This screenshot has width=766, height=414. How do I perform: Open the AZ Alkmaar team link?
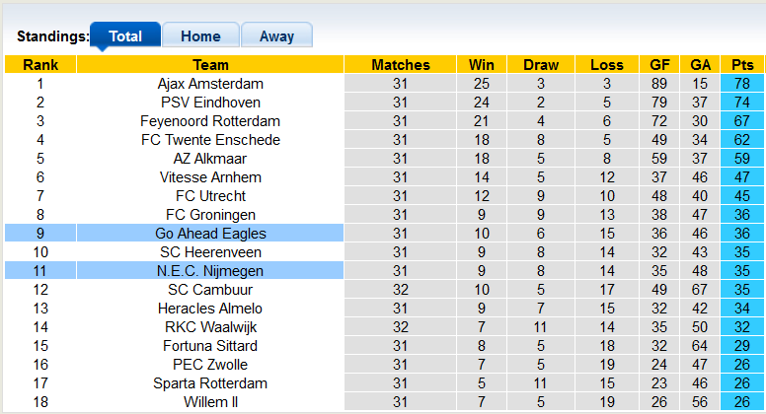[x=210, y=159]
